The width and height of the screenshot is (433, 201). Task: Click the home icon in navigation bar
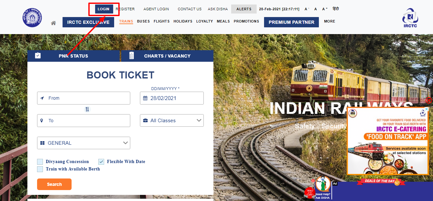tap(54, 23)
